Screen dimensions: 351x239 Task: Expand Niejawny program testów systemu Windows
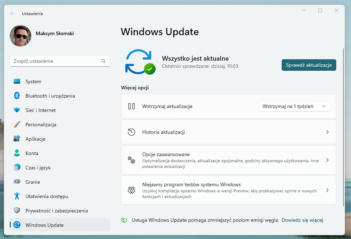click(x=228, y=190)
